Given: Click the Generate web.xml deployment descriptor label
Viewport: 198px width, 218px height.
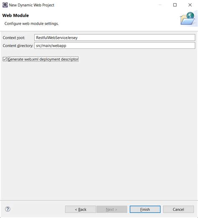Looking at the screenshot, I should click(43, 59).
